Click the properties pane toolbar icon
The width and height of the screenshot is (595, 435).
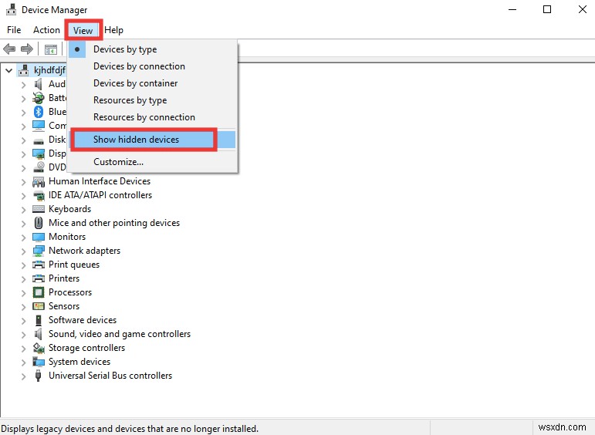click(51, 49)
